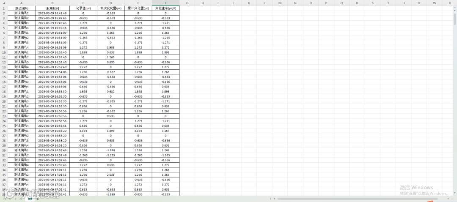Click the cell with value -0.635

(x=111, y=101)
